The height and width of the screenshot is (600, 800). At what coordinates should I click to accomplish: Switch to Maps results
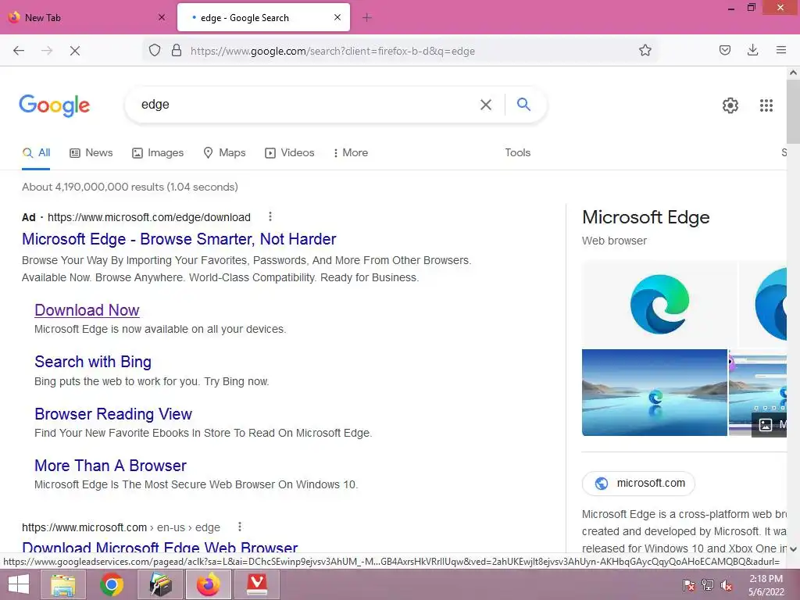point(224,152)
